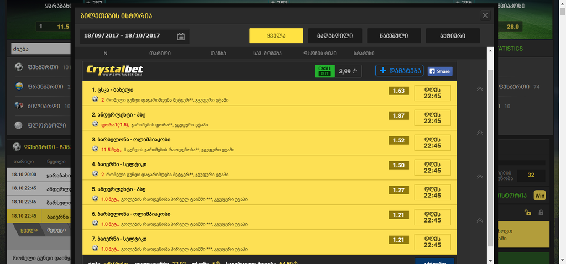The image size is (566, 264).
Task: Click the 1.63 odds badge
Action: coord(399,91)
